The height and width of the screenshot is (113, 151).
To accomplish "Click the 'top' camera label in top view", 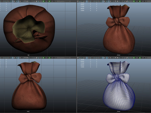I will tap(28, 55).
